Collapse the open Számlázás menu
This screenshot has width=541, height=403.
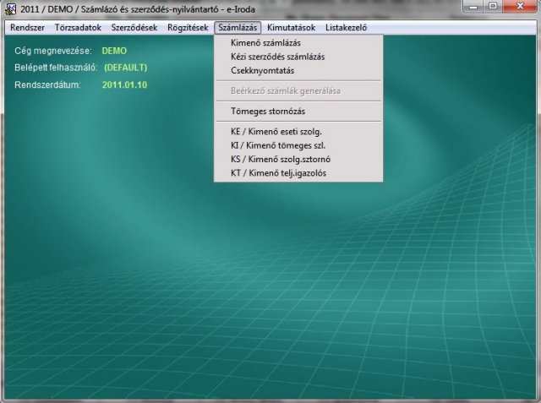238,28
